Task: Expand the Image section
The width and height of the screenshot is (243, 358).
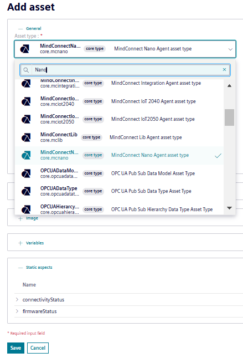Action: point(20,218)
